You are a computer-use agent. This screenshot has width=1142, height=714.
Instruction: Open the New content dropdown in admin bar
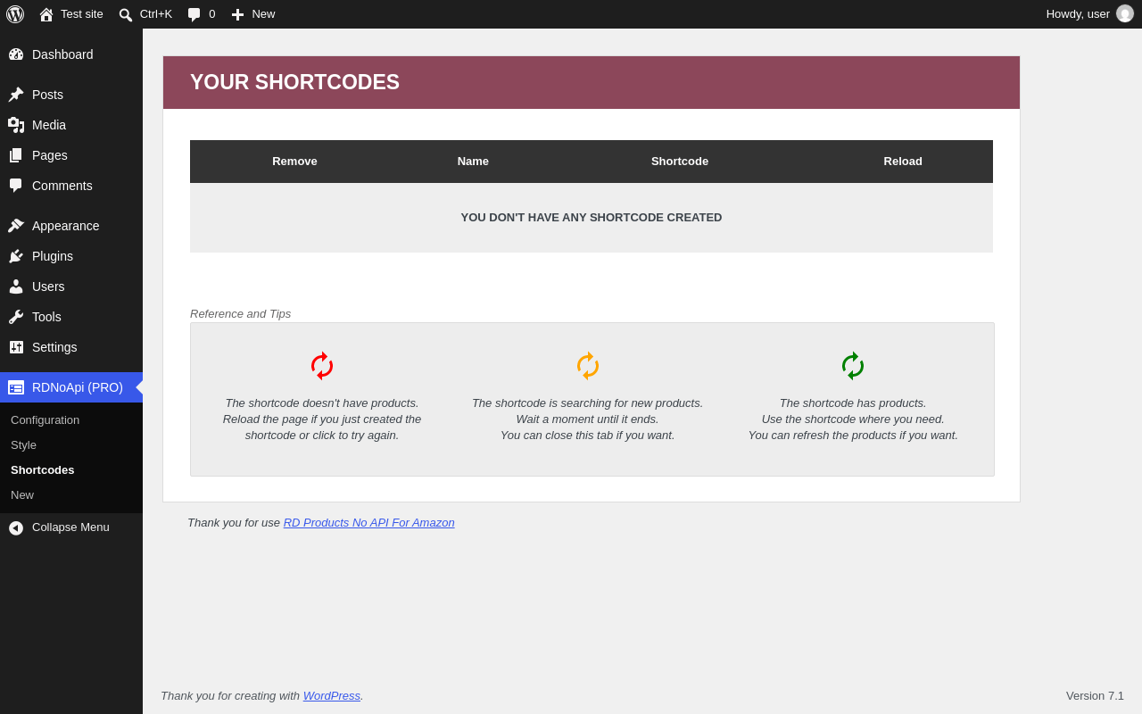click(253, 14)
